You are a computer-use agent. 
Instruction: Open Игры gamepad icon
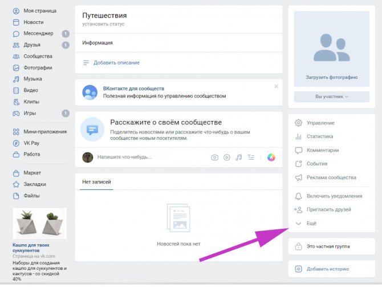click(x=16, y=114)
